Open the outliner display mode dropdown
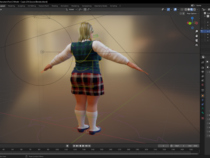210x158 pixels. point(204,10)
